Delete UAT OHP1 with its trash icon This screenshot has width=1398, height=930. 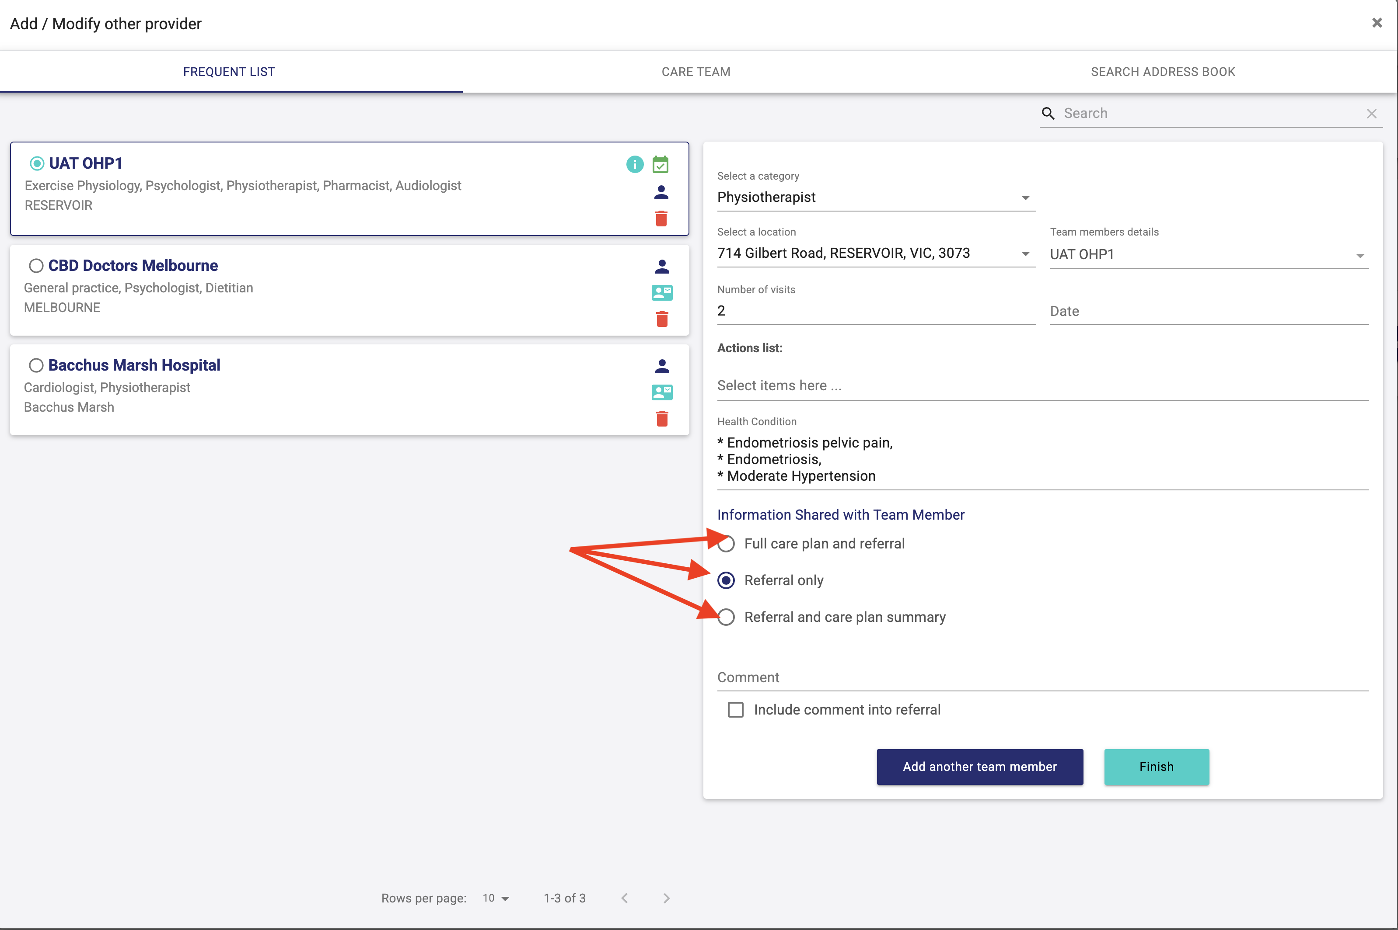(661, 219)
